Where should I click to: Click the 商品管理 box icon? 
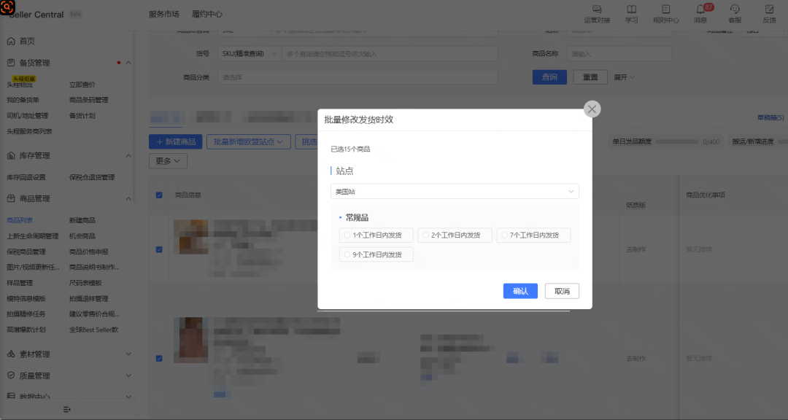(x=11, y=198)
